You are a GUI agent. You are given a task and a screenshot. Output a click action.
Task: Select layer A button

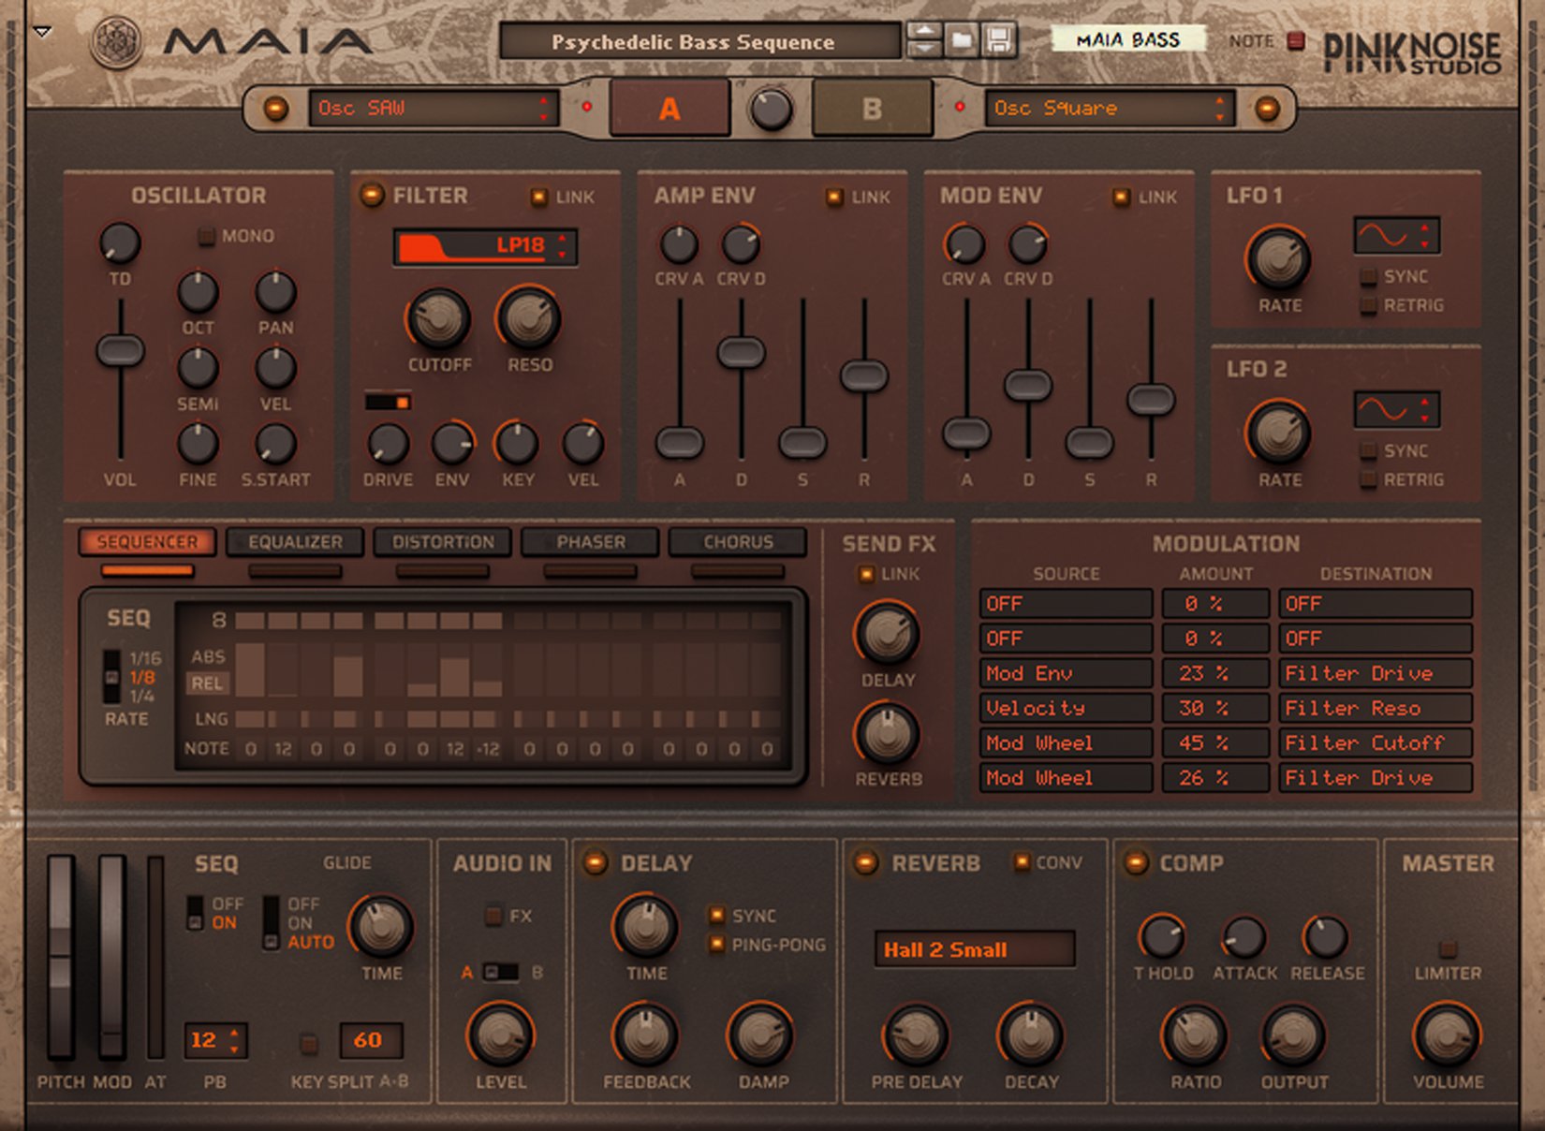669,109
